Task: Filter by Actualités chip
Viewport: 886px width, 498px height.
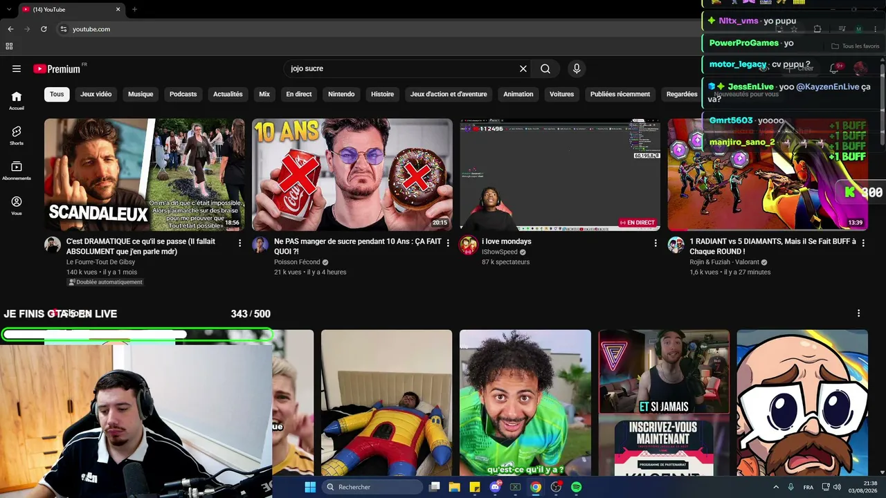Action: coord(228,94)
